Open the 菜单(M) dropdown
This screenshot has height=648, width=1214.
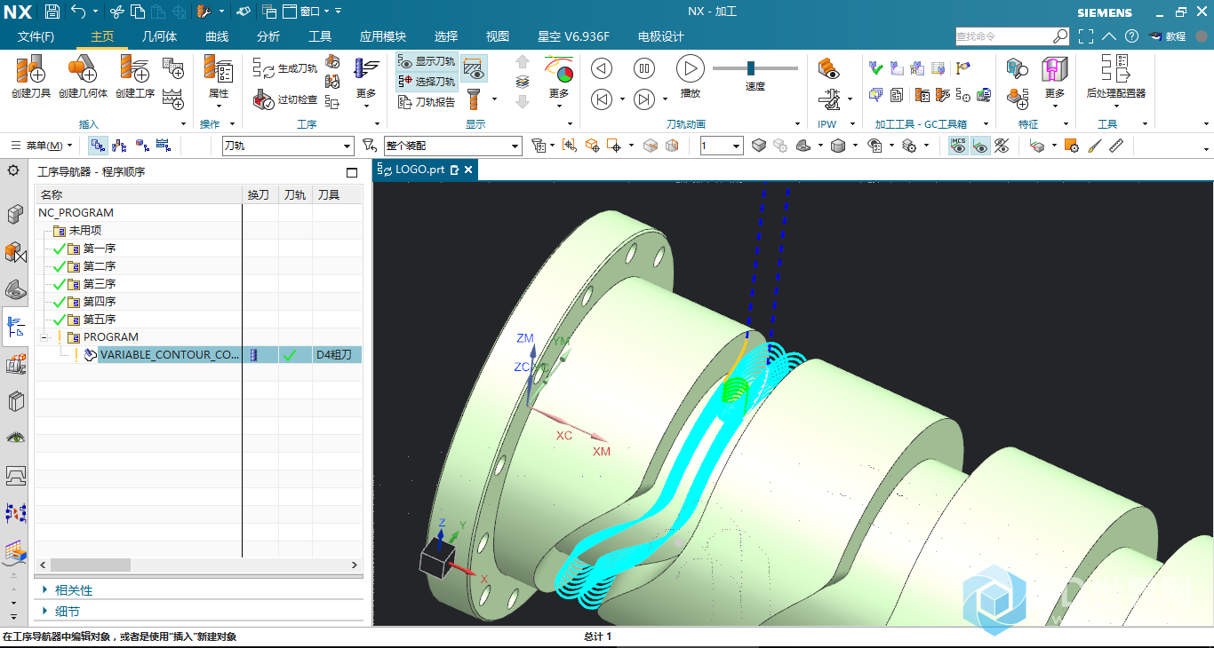[42, 146]
